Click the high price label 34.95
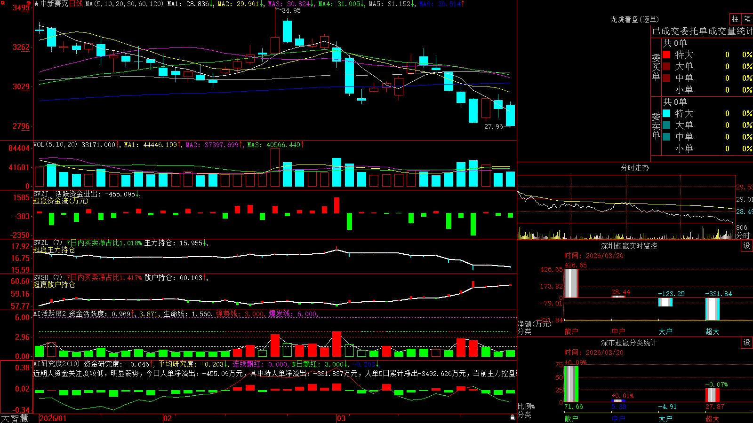This screenshot has width=753, height=423. (x=291, y=10)
